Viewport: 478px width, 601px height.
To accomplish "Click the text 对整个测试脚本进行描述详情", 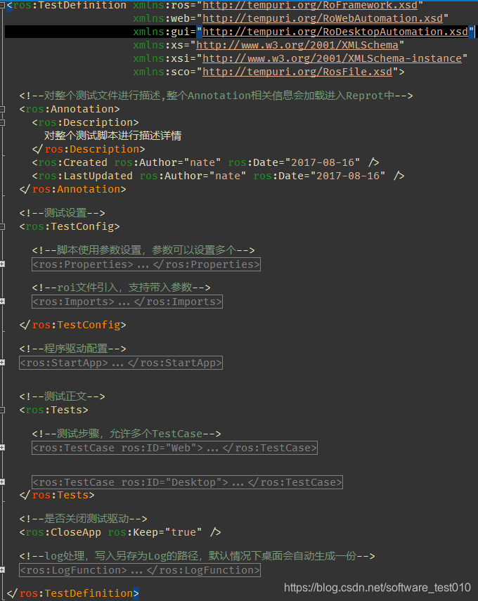I will [x=112, y=136].
